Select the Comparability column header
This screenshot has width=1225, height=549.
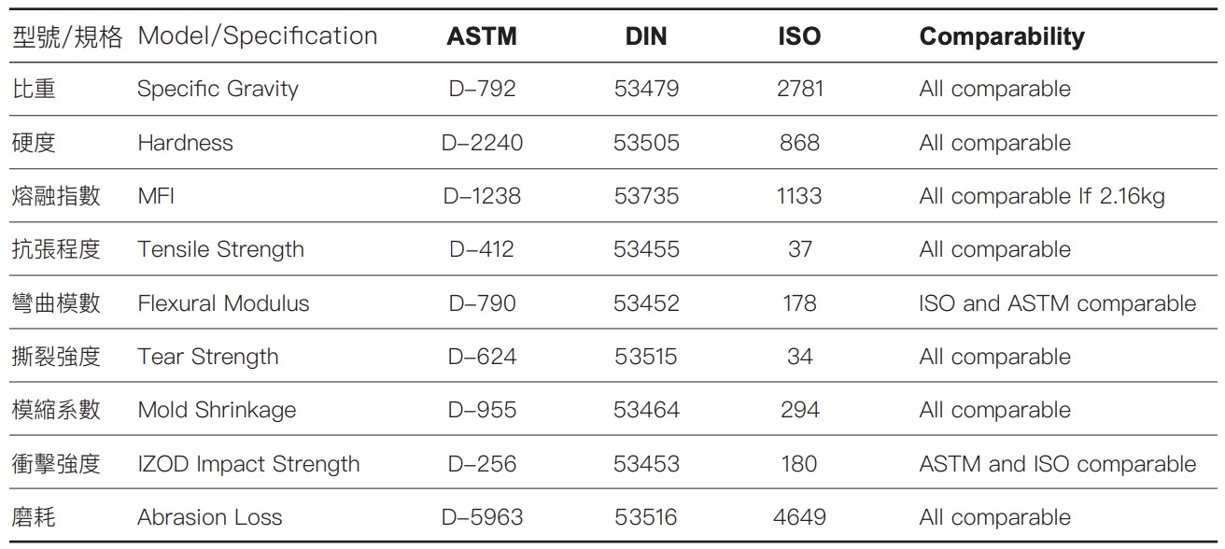coord(1002,36)
